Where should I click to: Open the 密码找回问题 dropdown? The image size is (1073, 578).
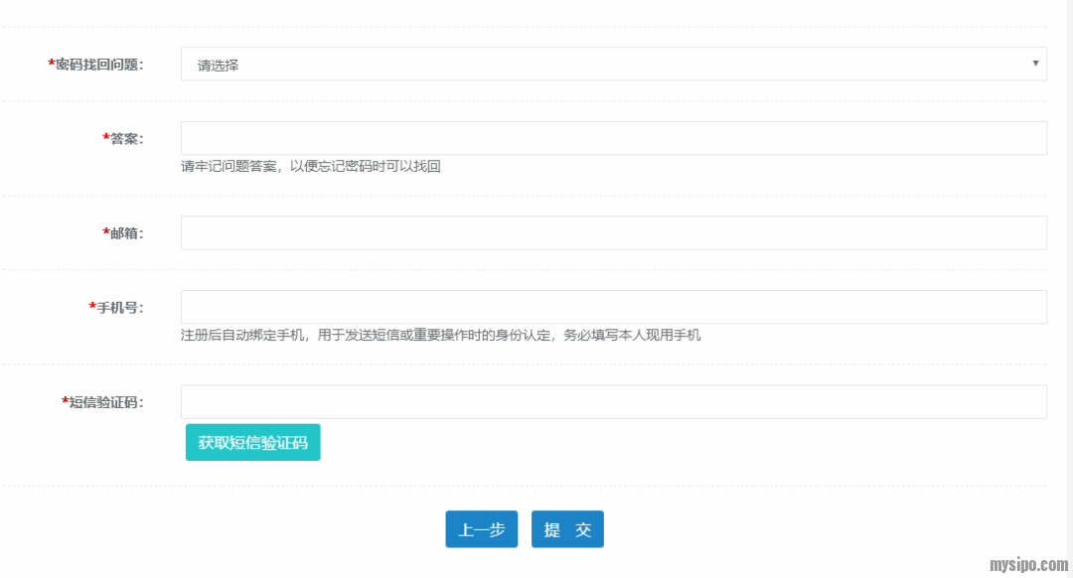(x=613, y=65)
